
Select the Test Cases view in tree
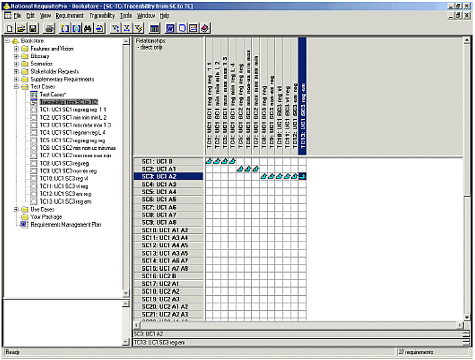pyautogui.click(x=52, y=94)
